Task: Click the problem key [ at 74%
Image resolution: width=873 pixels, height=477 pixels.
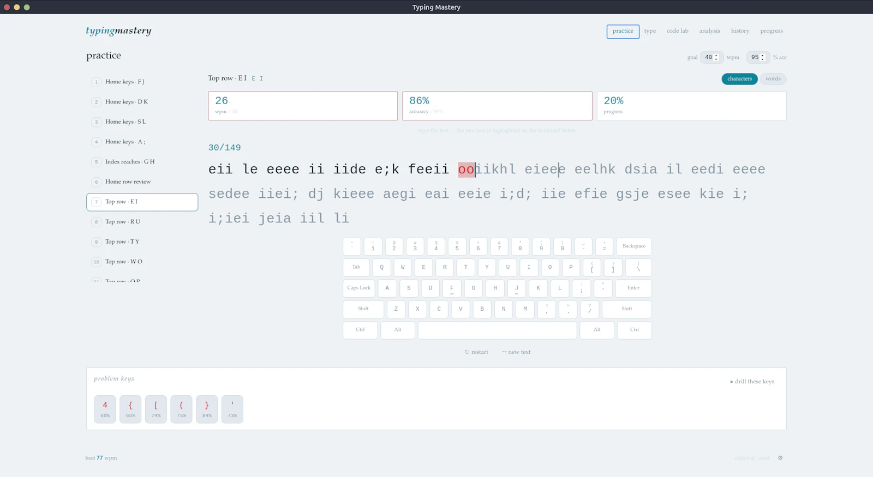Action: pyautogui.click(x=156, y=409)
